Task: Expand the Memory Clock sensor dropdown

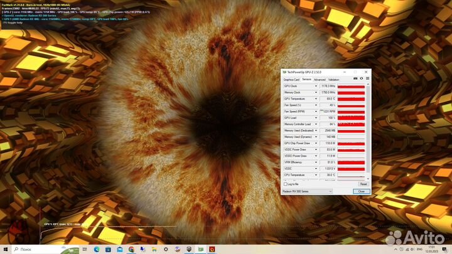Action: coord(316,92)
